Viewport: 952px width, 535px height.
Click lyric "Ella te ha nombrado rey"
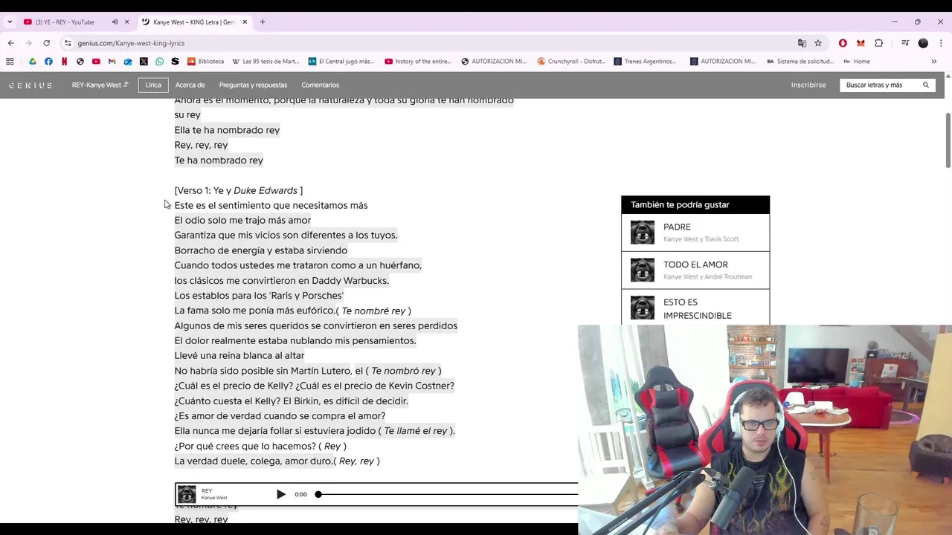(x=227, y=130)
